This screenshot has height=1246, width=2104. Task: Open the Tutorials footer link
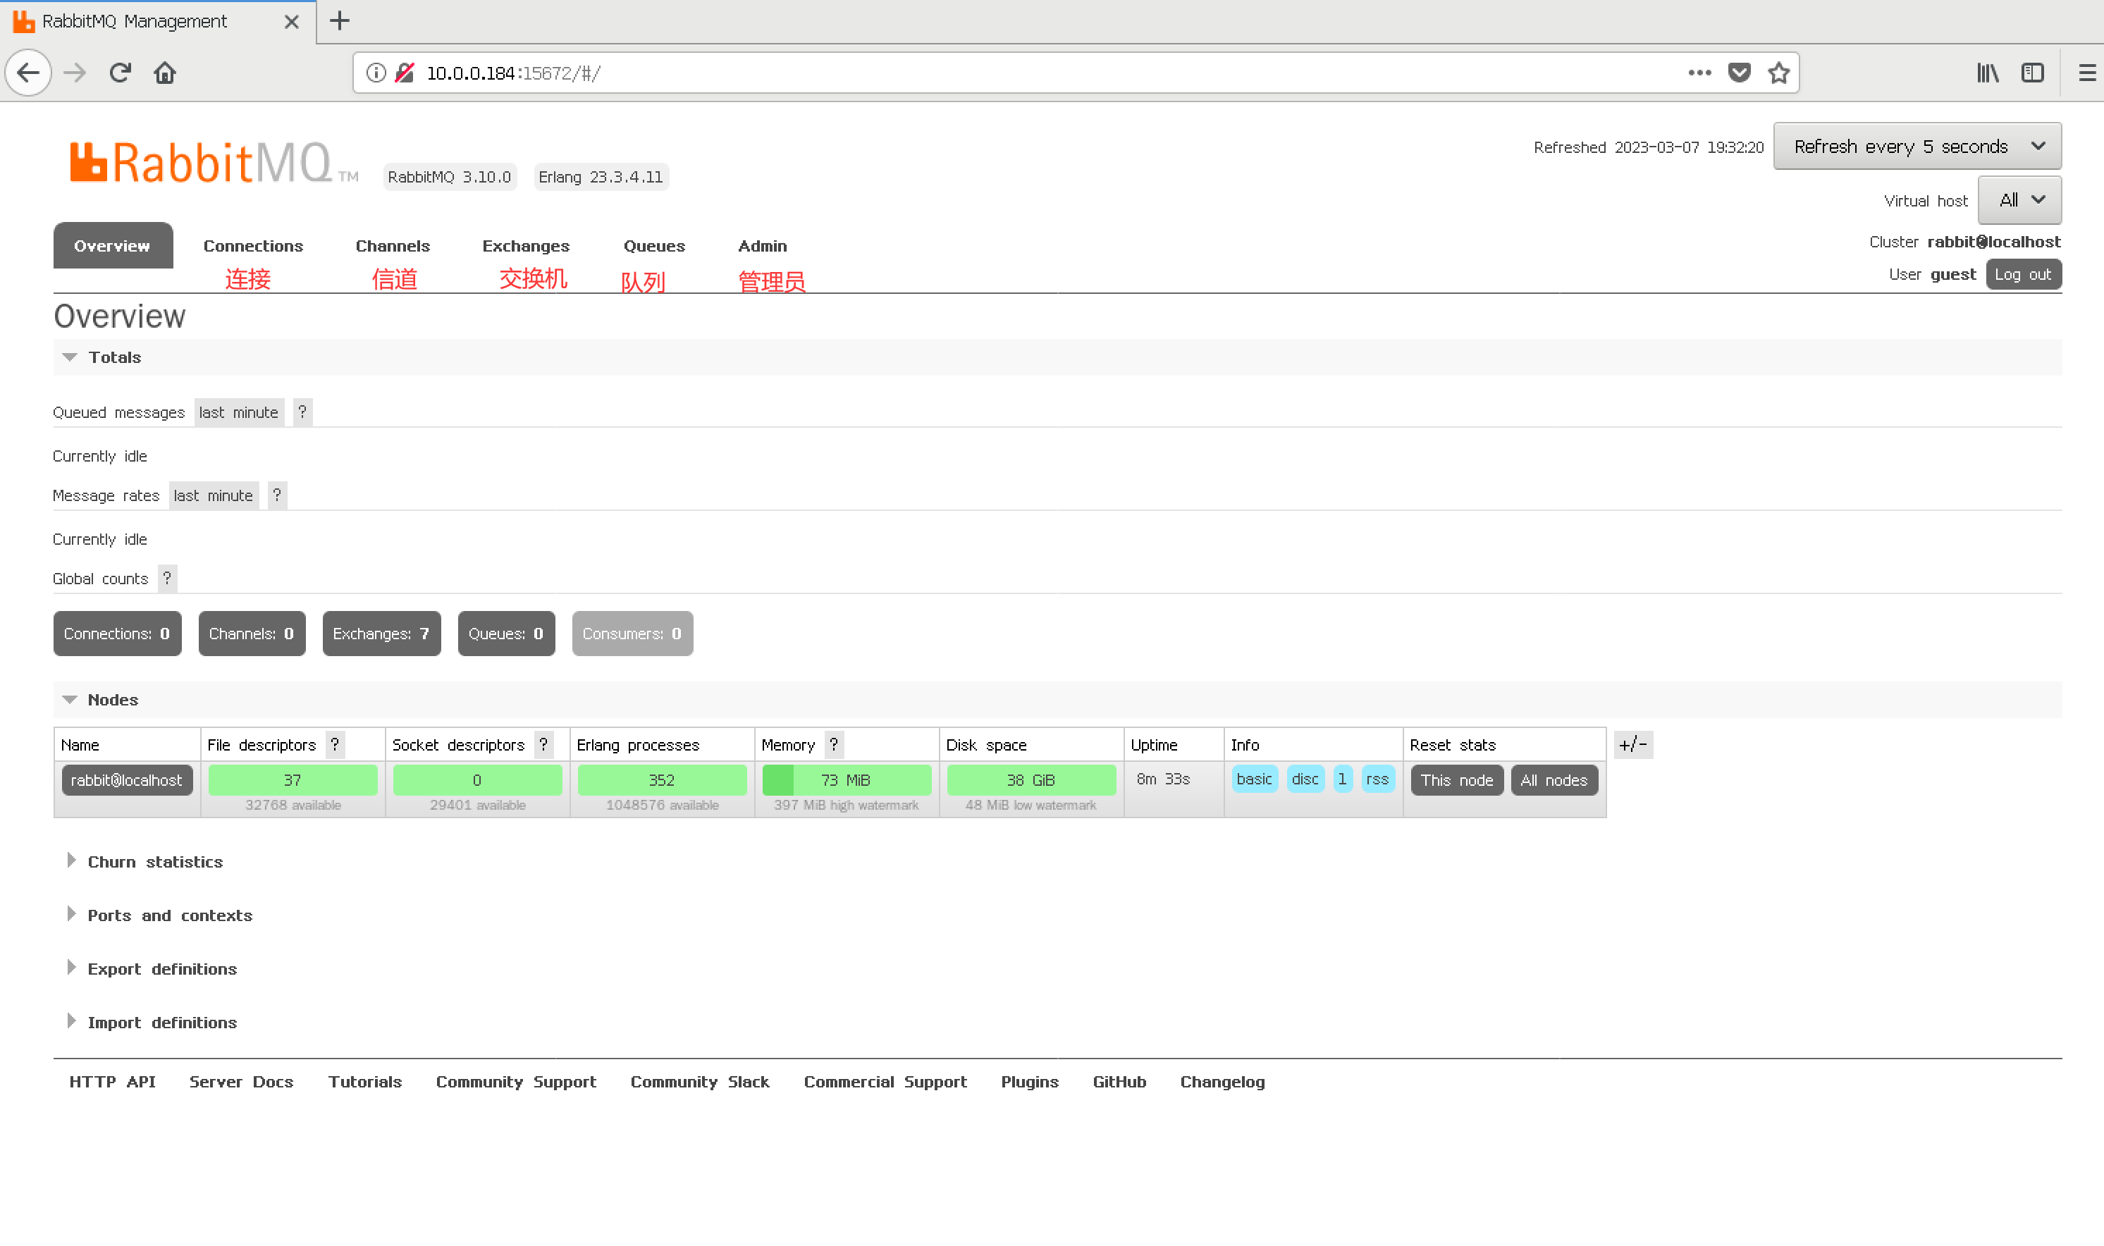pos(364,1082)
